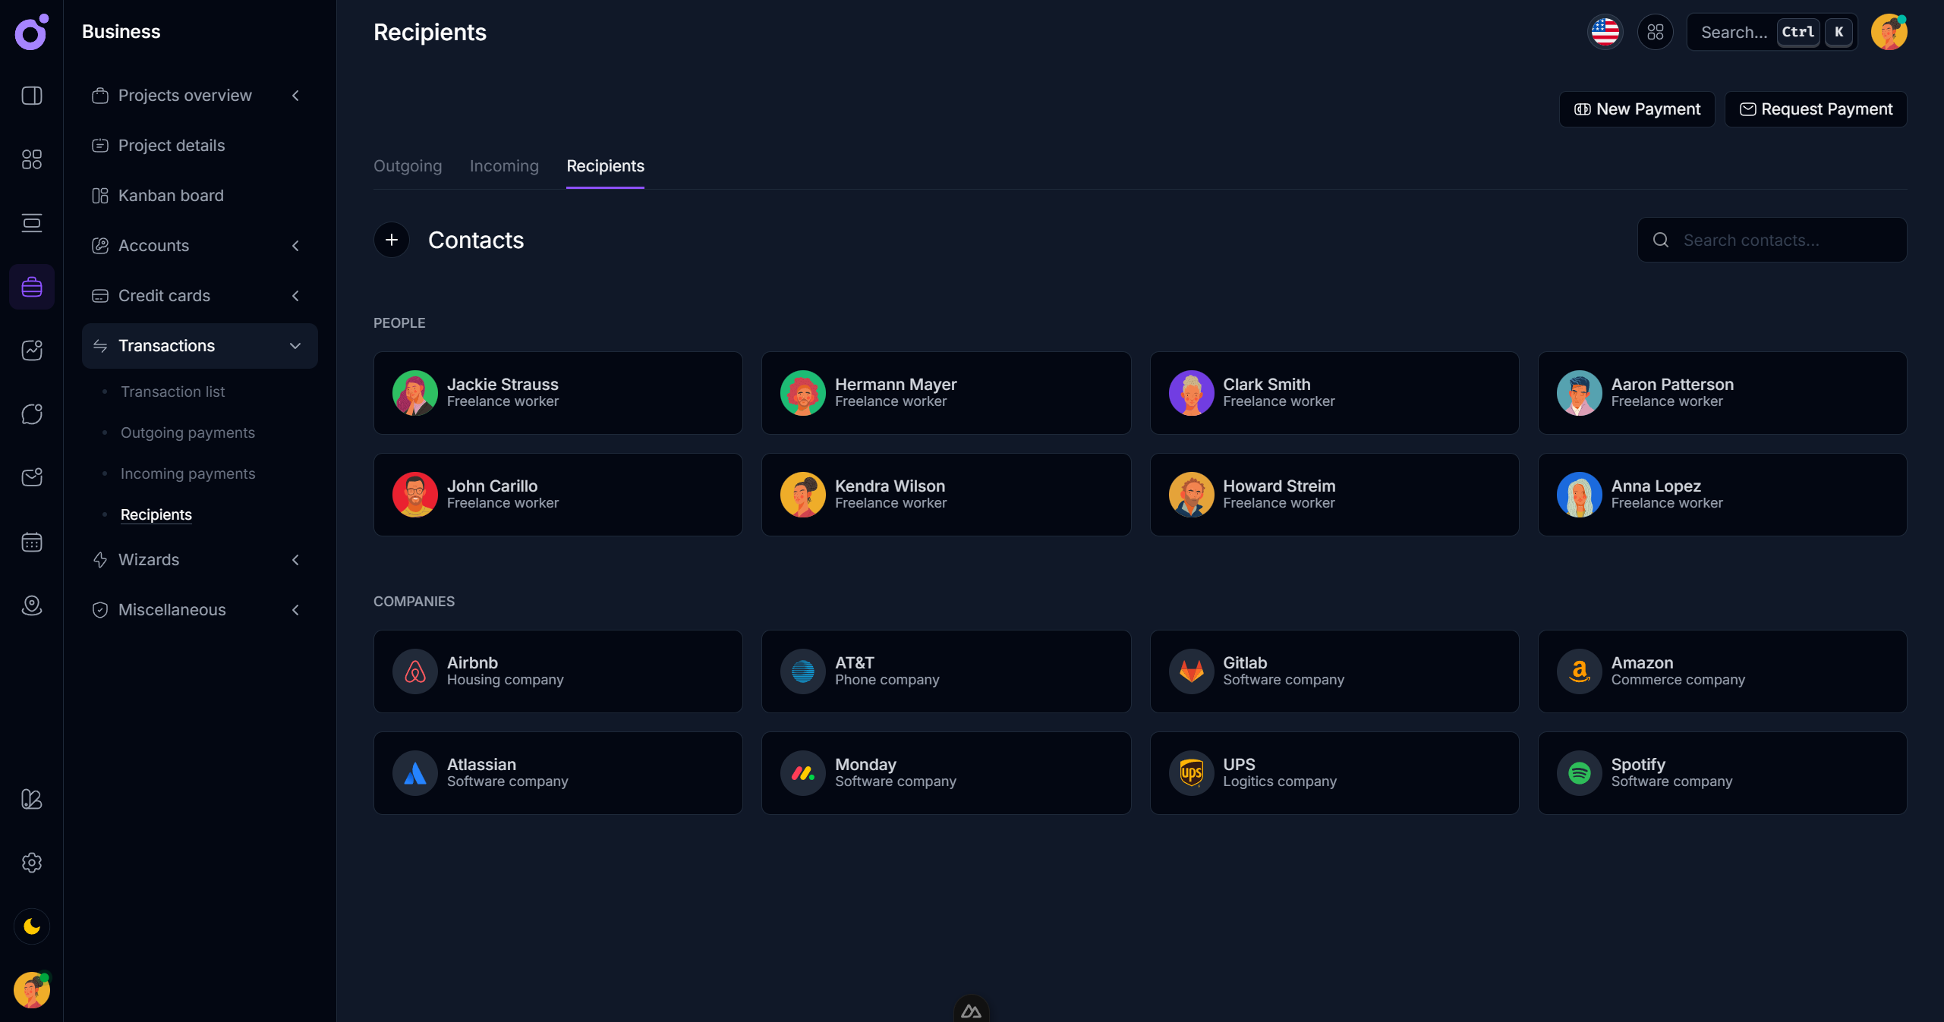Open the settings gear icon

tap(32, 863)
